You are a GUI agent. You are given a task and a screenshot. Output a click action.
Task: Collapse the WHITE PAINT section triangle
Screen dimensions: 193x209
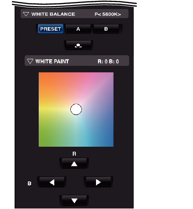point(30,61)
